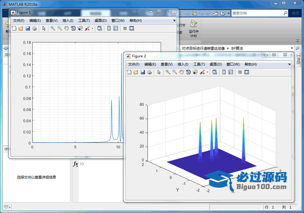Select Edit Plot arrow in Figure 1 toolbar
The width and height of the screenshot is (304, 213).
44,29
